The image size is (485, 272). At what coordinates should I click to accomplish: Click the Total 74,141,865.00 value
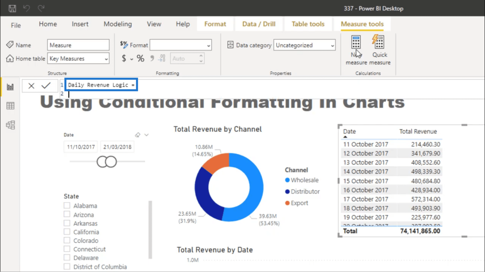click(420, 231)
